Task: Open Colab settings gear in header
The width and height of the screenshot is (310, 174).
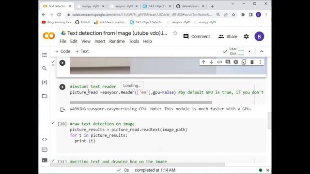Action: (246, 37)
